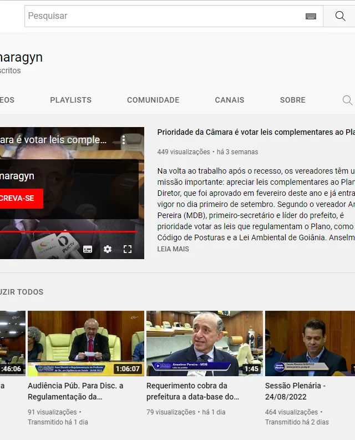
Task: Toggle subtitles in the featured video player
Action: pos(88,249)
